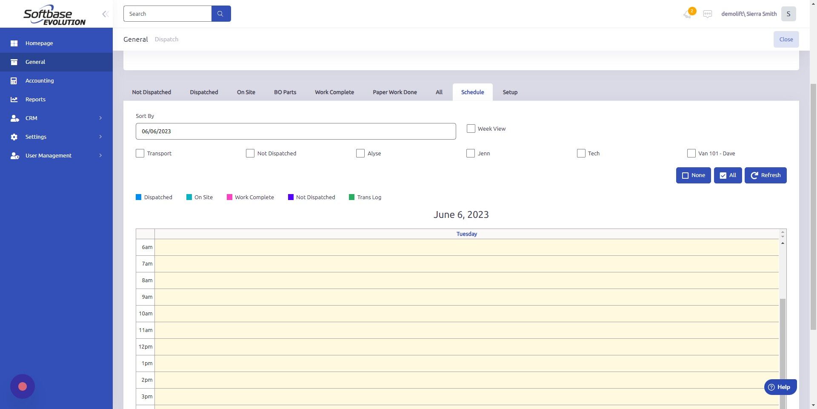Click the Accounting calculator icon
The image size is (817, 409).
[14, 81]
